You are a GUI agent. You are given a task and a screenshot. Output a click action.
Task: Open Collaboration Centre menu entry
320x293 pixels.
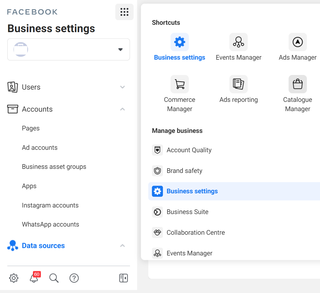click(x=195, y=233)
